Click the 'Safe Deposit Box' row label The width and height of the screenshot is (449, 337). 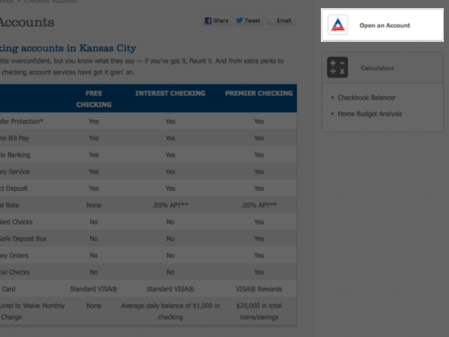pos(23,239)
